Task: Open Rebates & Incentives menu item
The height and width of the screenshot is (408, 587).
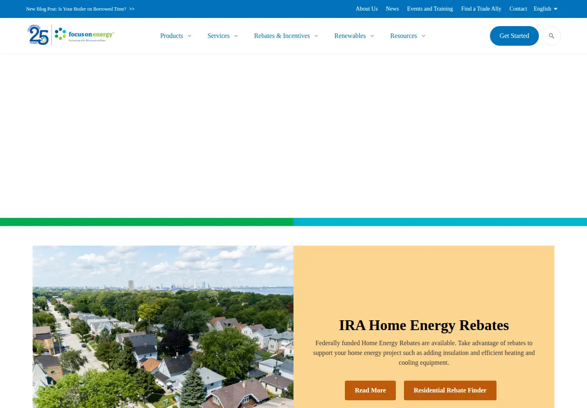Action: click(282, 36)
